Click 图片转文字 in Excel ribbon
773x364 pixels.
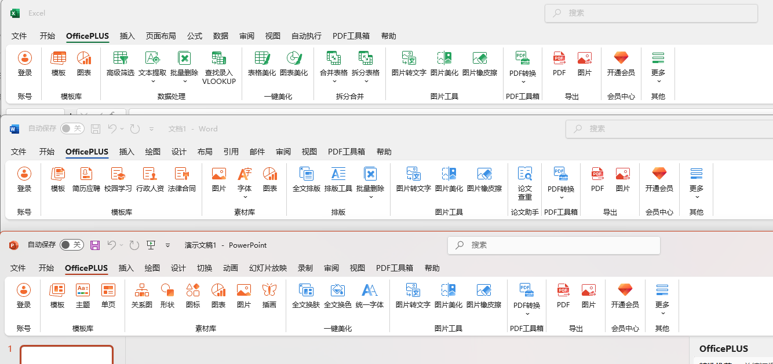tap(409, 64)
